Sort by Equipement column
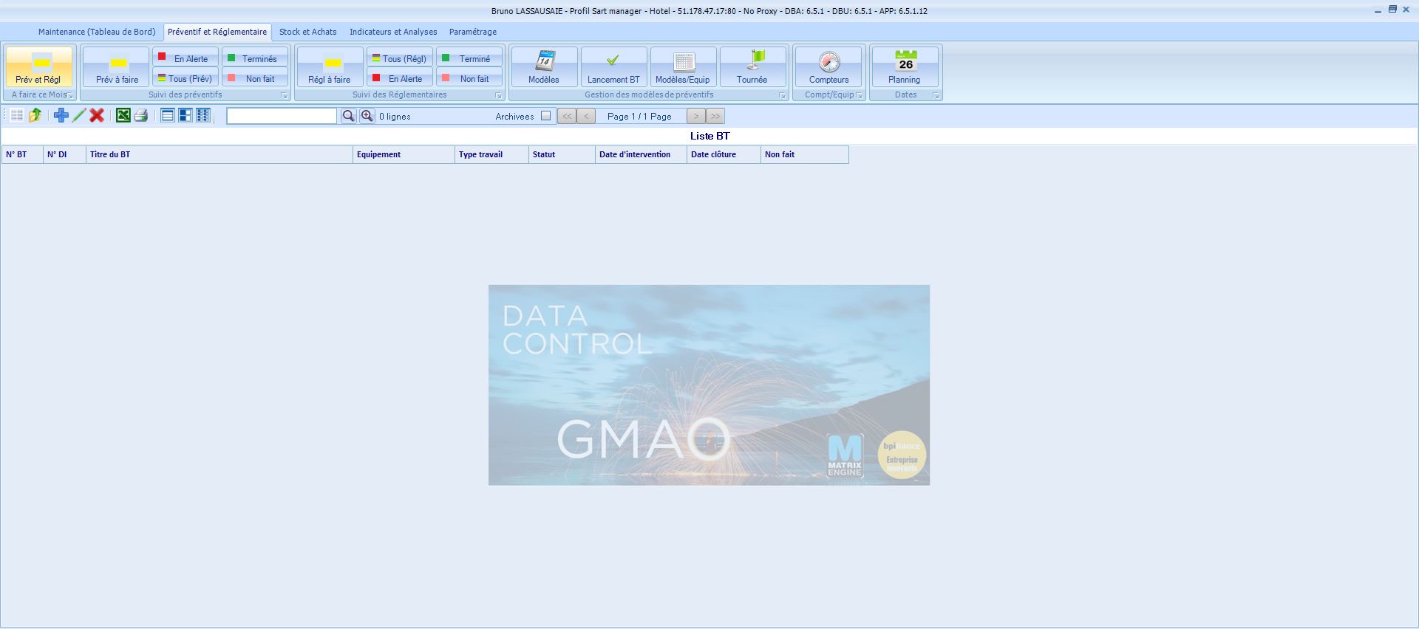The width and height of the screenshot is (1419, 629). click(404, 154)
